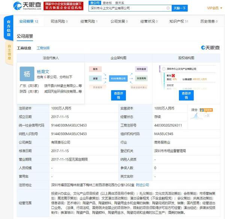Click the score badge next to 评分
The width and height of the screenshot is (225, 219).
coord(206,110)
